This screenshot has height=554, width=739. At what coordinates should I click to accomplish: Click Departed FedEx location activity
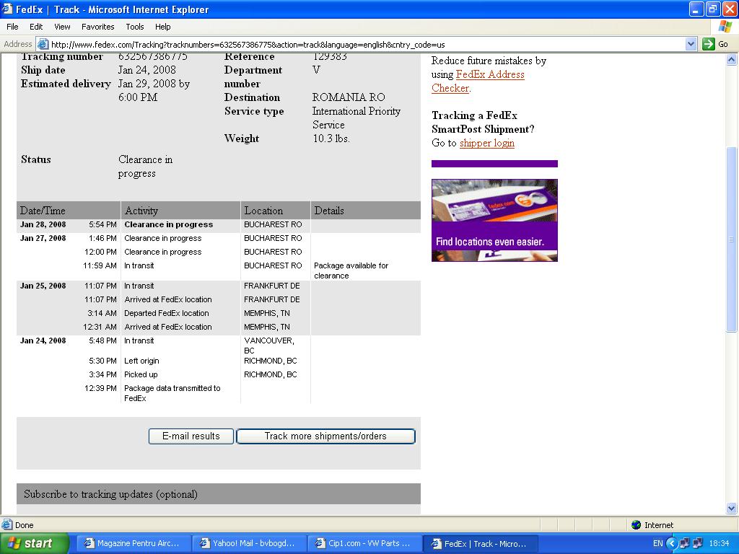[x=167, y=313]
